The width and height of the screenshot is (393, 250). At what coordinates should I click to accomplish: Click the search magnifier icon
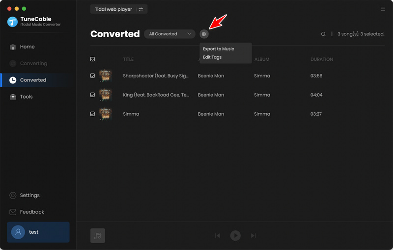[x=323, y=34]
